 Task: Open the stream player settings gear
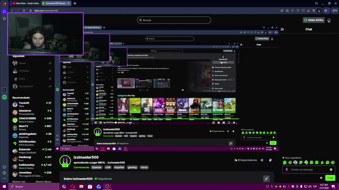[234, 122]
